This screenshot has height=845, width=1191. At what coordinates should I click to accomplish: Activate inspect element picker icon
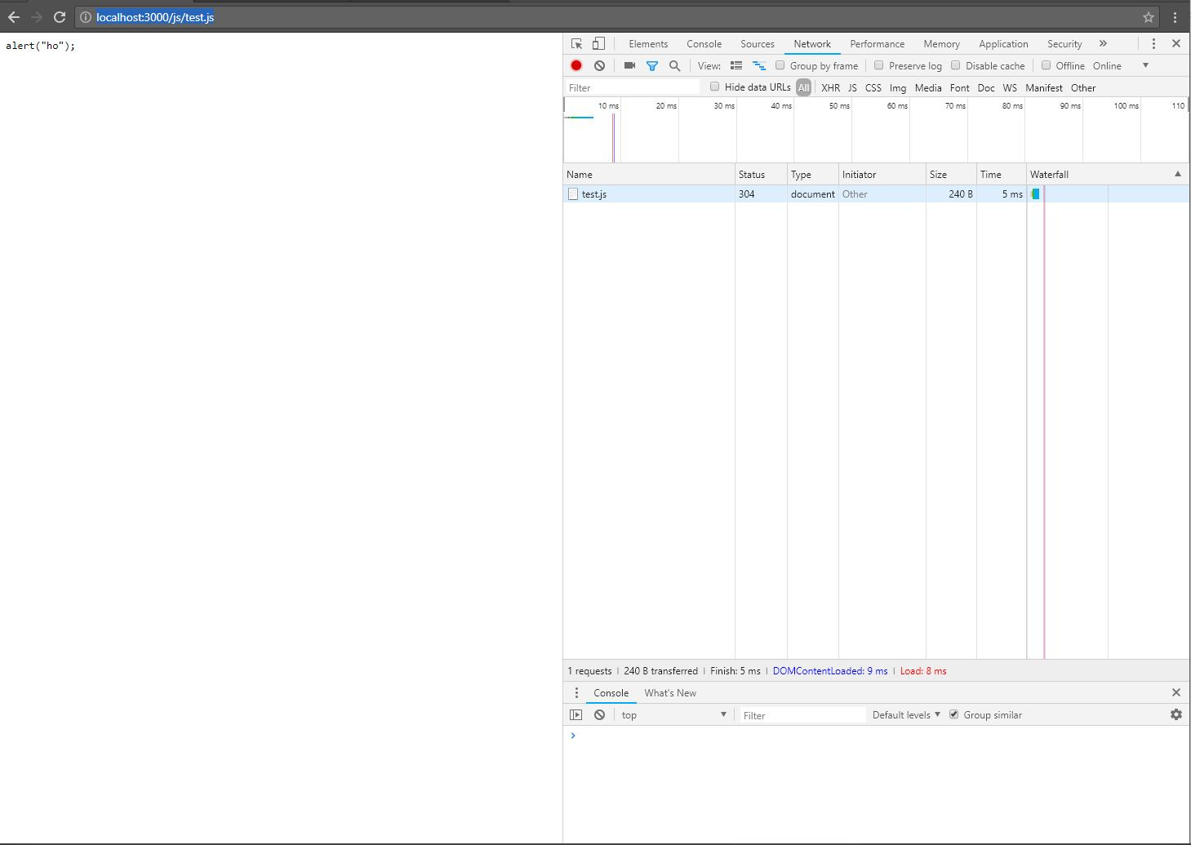click(577, 44)
